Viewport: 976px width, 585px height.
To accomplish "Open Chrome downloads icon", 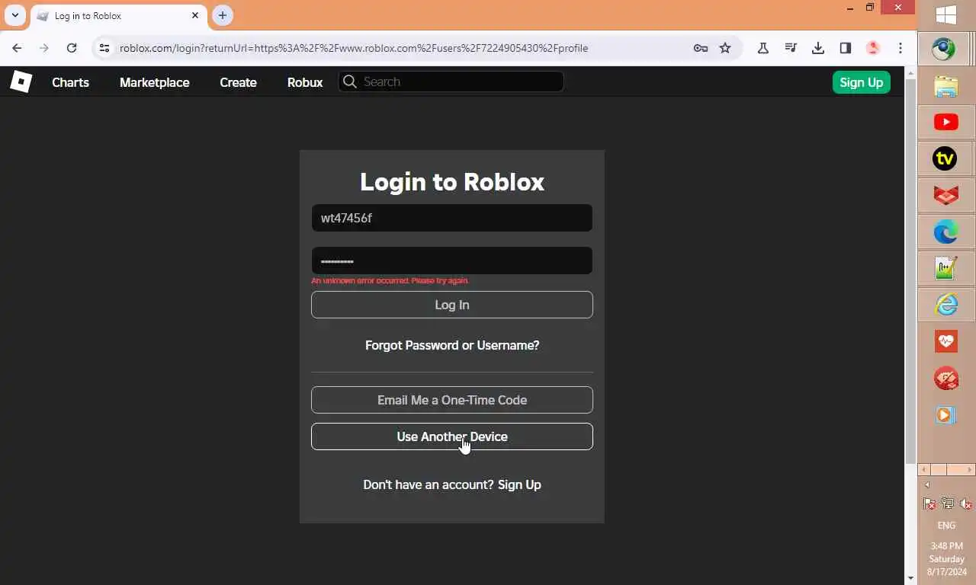I will click(818, 48).
